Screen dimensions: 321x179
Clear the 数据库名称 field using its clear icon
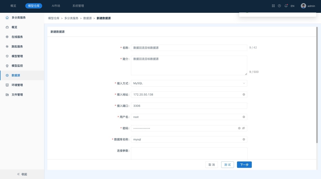(x=244, y=139)
